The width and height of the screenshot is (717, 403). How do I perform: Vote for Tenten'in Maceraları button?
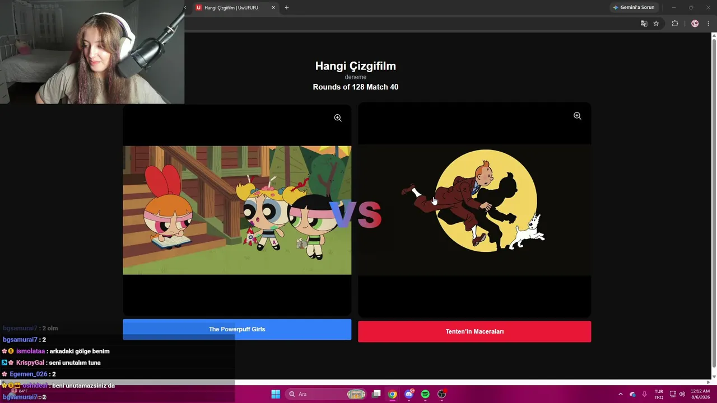click(x=474, y=331)
